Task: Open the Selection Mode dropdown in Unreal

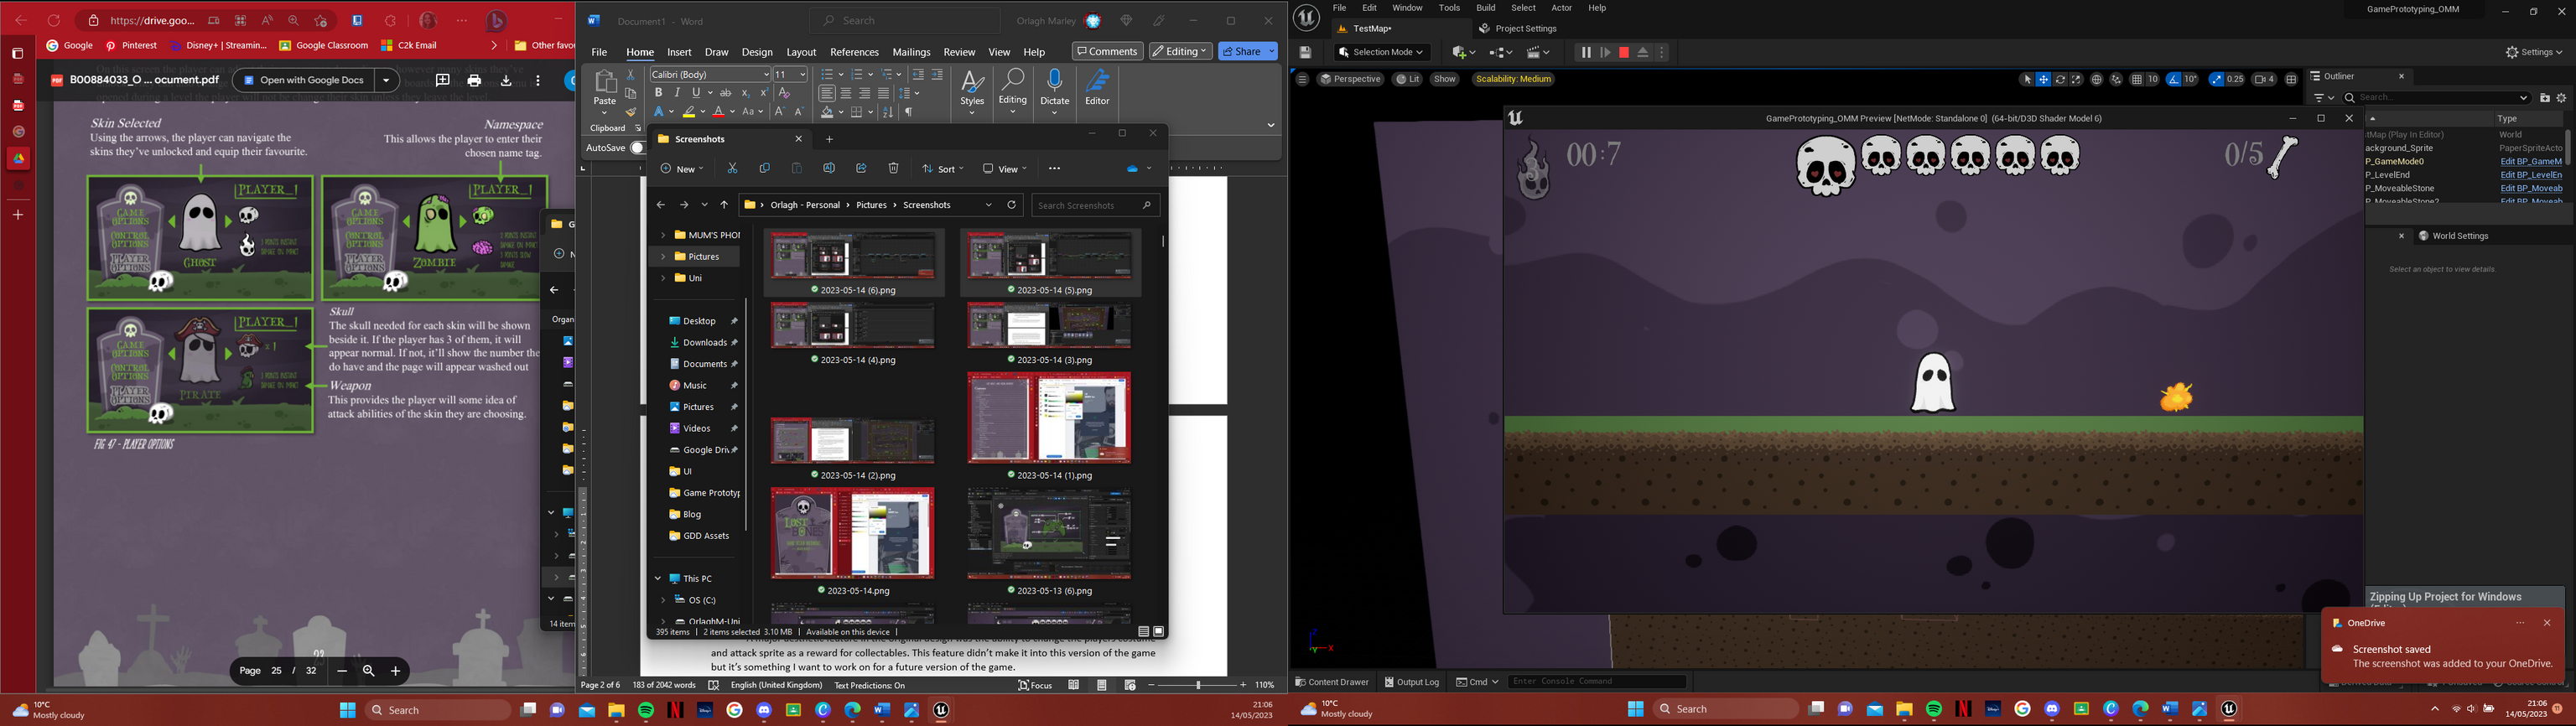Action: point(1382,52)
